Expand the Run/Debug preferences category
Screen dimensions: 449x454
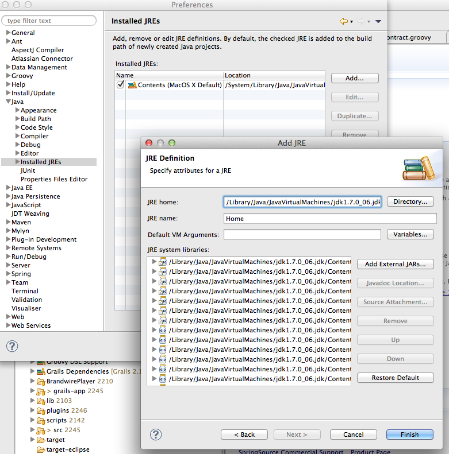(x=9, y=256)
